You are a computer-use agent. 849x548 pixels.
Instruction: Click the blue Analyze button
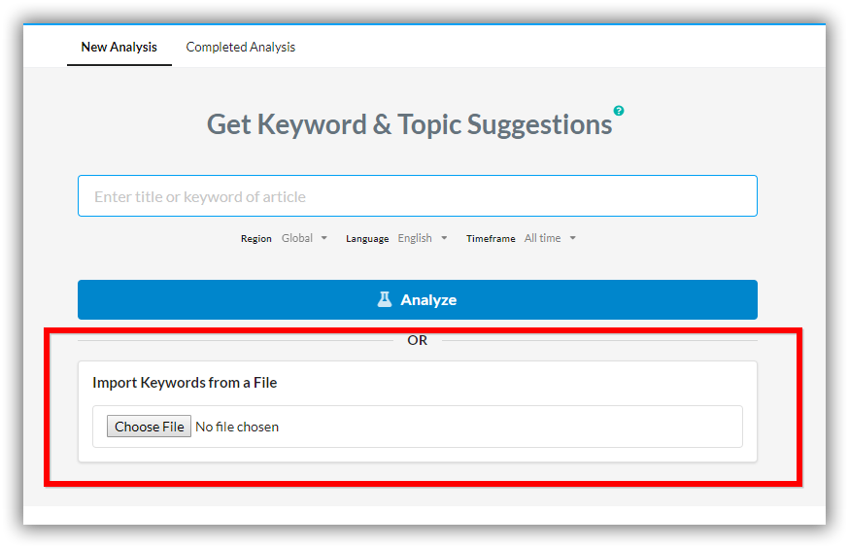click(418, 299)
